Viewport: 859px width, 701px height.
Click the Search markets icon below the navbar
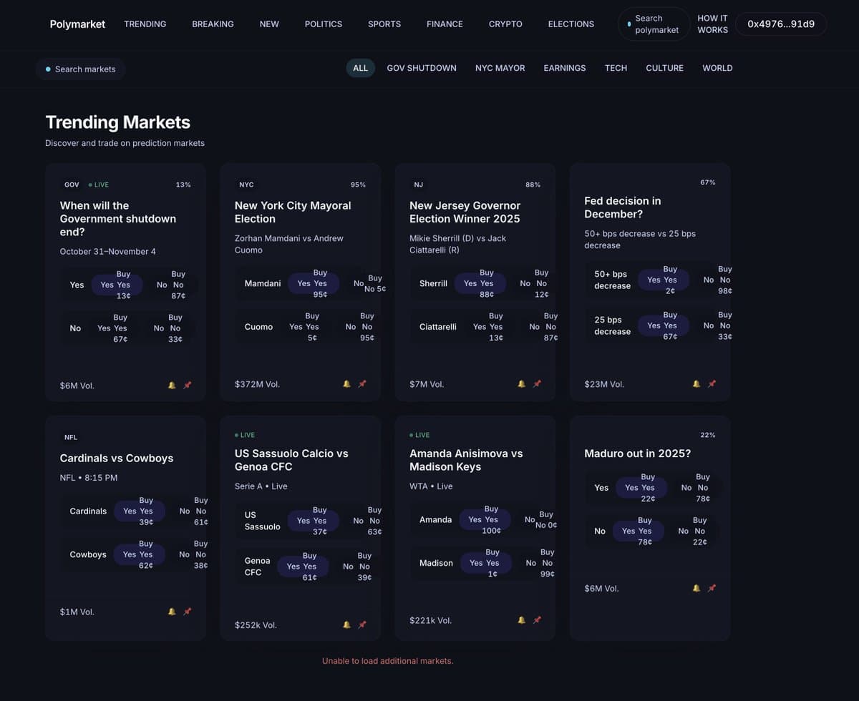[x=48, y=69]
